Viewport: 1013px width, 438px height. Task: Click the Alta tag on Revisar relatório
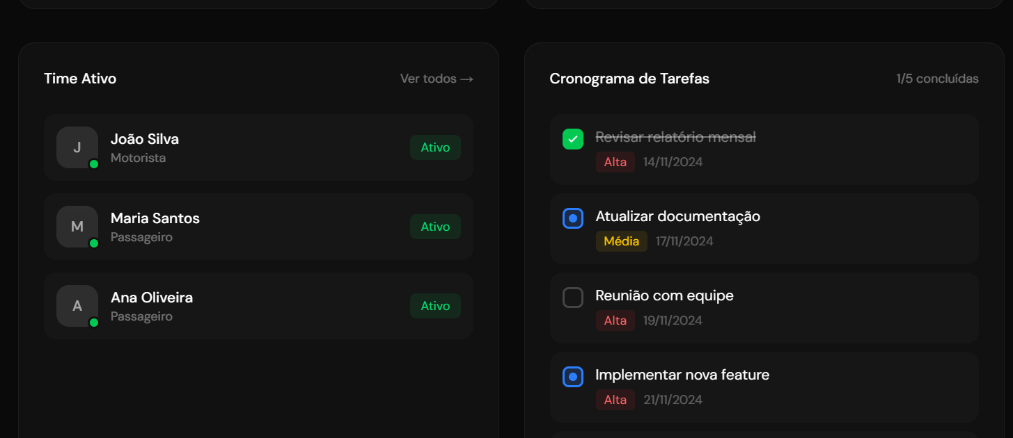point(615,162)
